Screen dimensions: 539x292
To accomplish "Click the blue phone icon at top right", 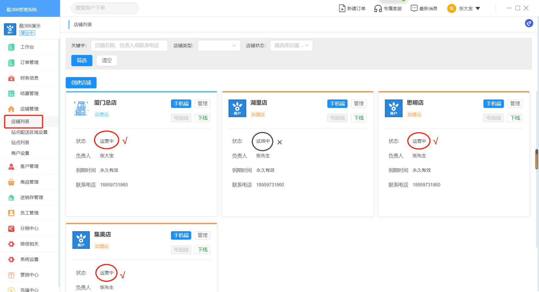I will (529, 23).
